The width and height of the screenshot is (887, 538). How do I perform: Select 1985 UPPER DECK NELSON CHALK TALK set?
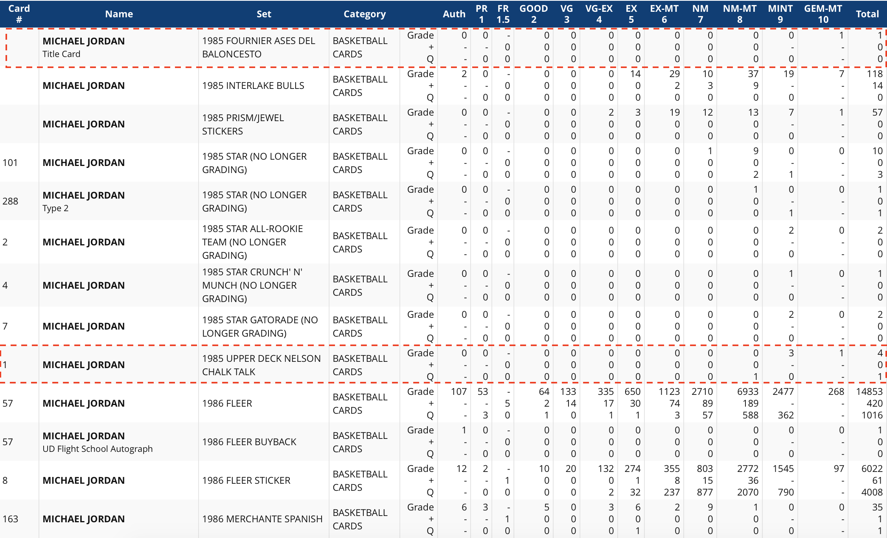click(x=261, y=365)
